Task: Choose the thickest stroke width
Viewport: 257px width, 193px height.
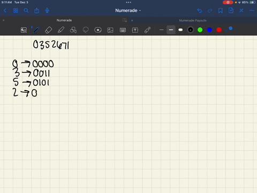Action: (x=180, y=30)
